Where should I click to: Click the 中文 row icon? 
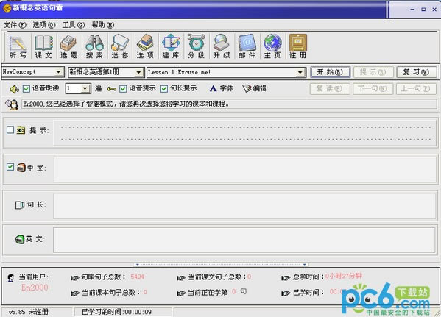(21, 168)
